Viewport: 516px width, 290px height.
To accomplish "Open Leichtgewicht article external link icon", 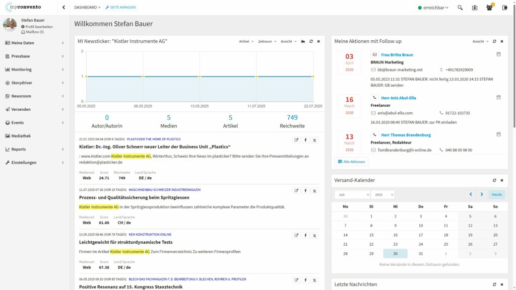I will click(296, 236).
